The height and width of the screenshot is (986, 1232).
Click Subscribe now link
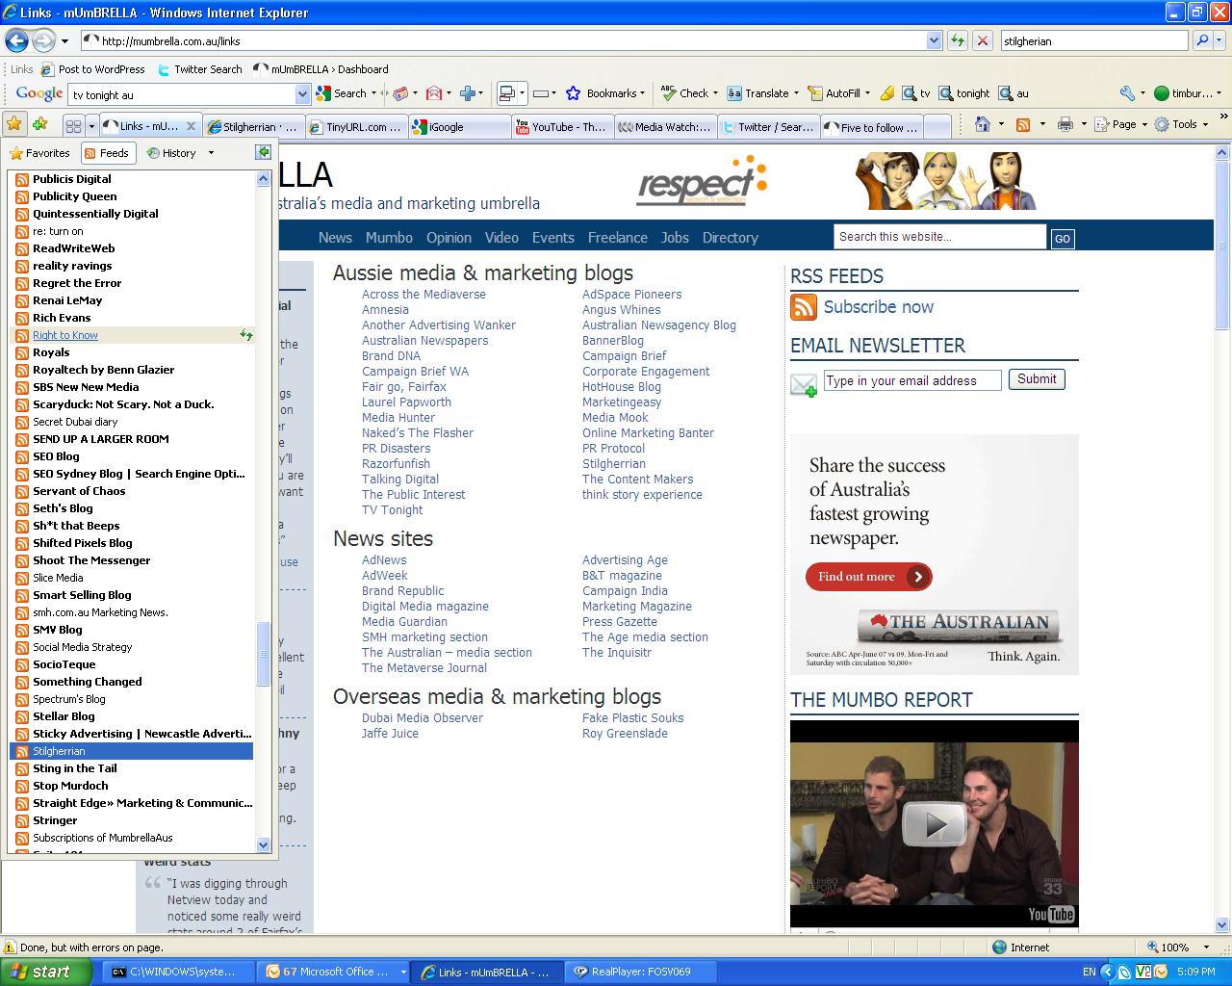pyautogui.click(x=879, y=307)
